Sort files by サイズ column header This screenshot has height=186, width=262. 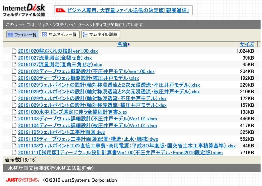[247, 44]
